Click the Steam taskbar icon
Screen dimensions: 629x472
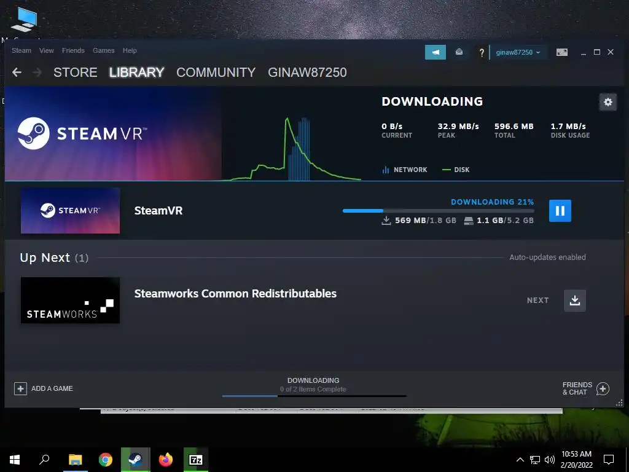(x=136, y=460)
